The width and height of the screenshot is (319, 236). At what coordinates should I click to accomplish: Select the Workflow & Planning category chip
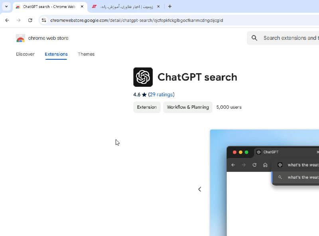point(188,107)
